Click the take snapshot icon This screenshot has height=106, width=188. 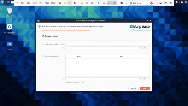[82, 3]
